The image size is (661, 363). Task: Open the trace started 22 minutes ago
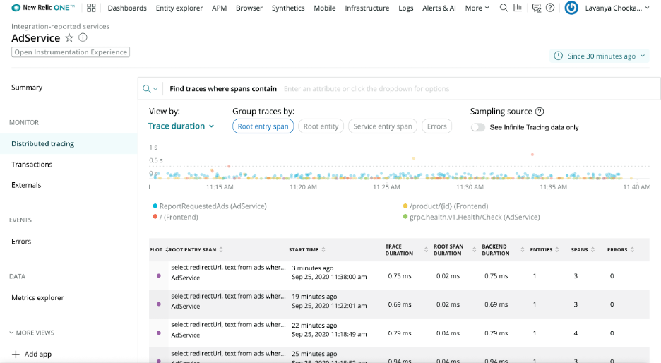coord(399,333)
